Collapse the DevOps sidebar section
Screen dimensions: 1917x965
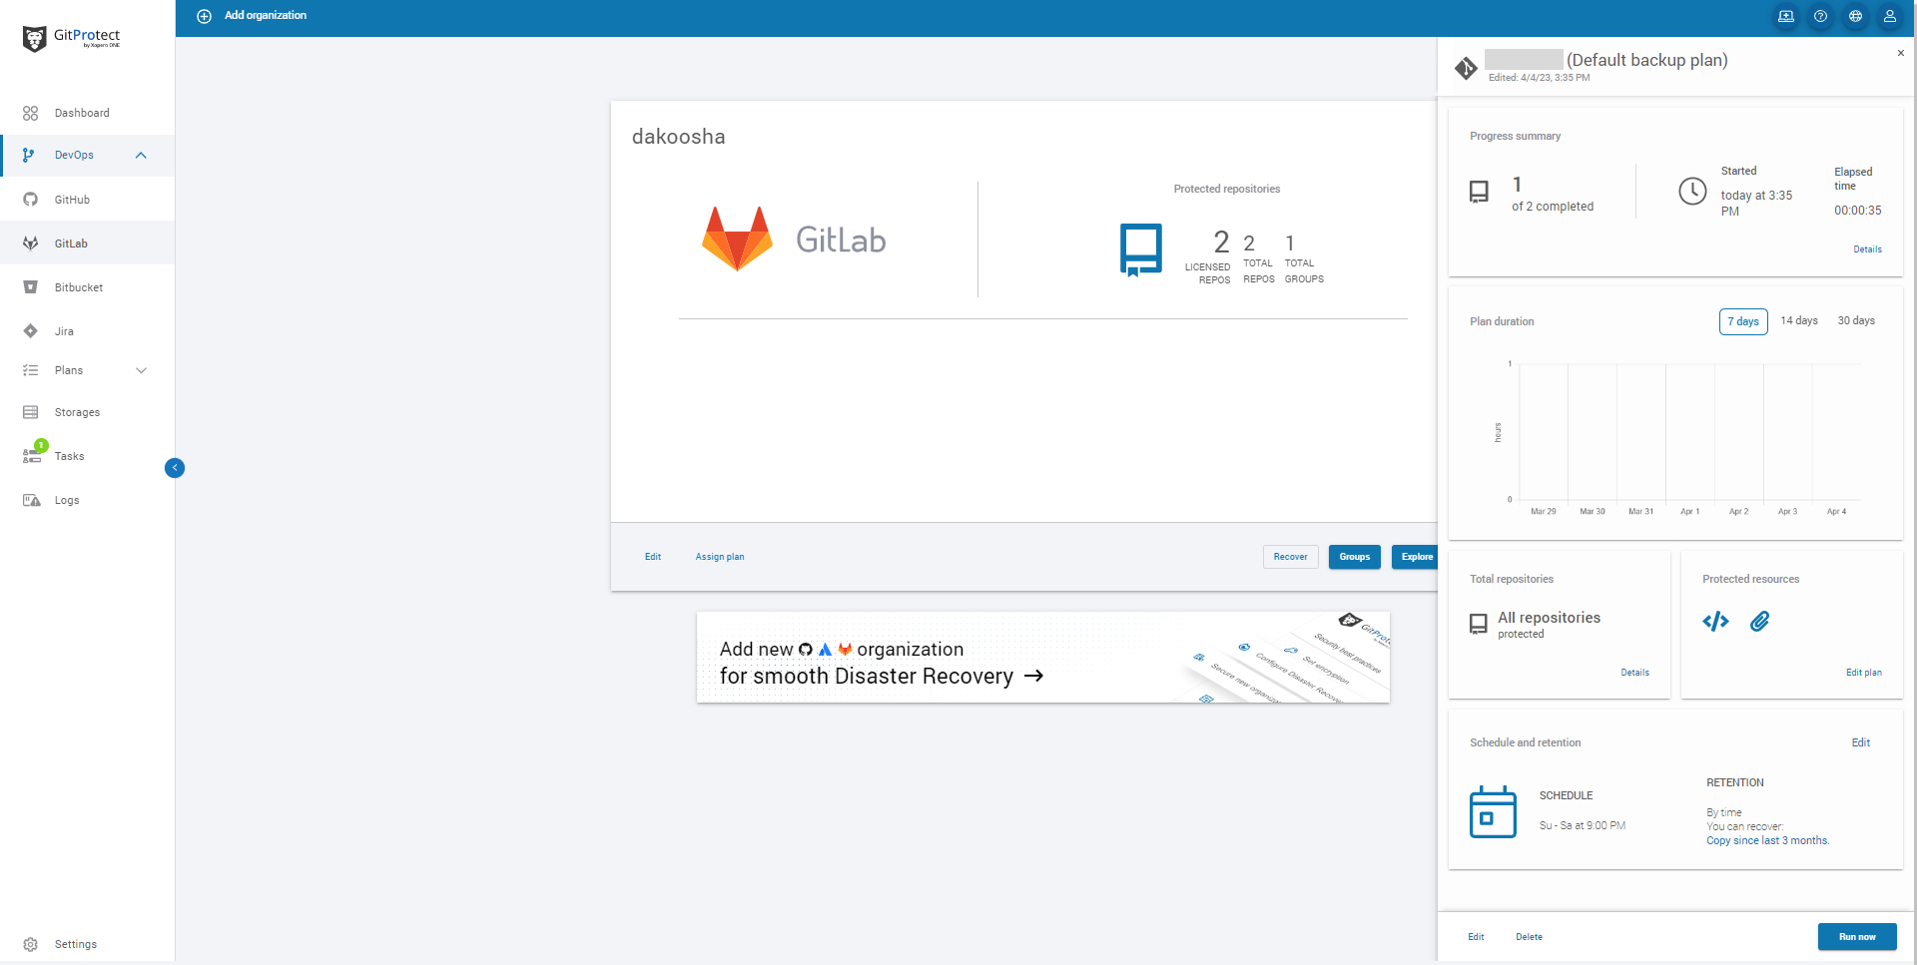point(141,155)
